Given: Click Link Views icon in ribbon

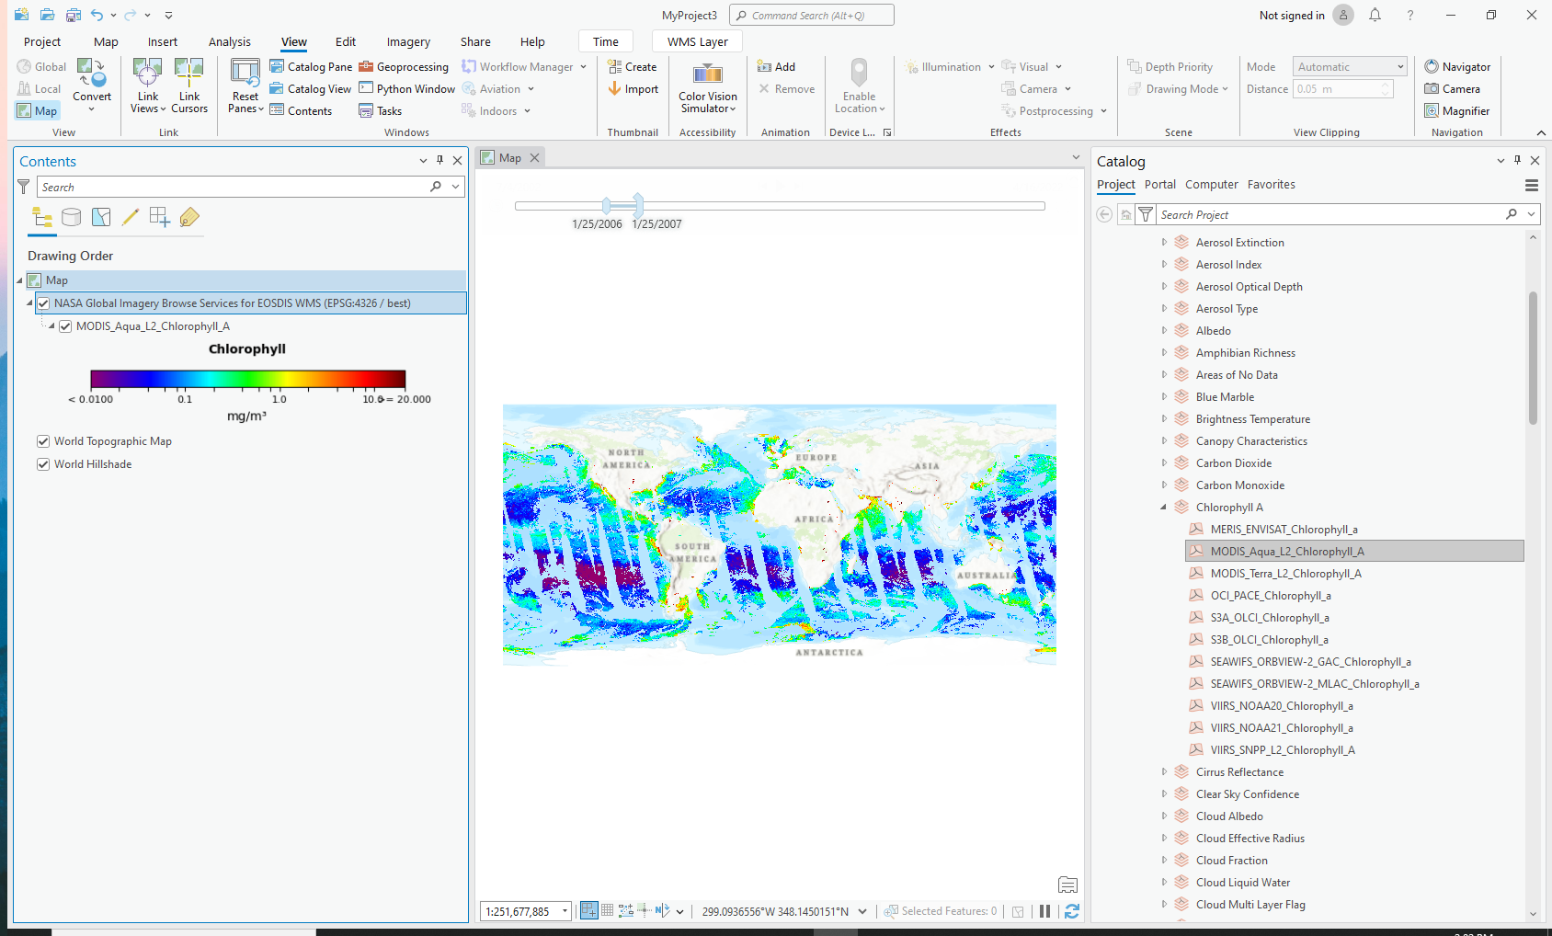Looking at the screenshot, I should [x=147, y=74].
